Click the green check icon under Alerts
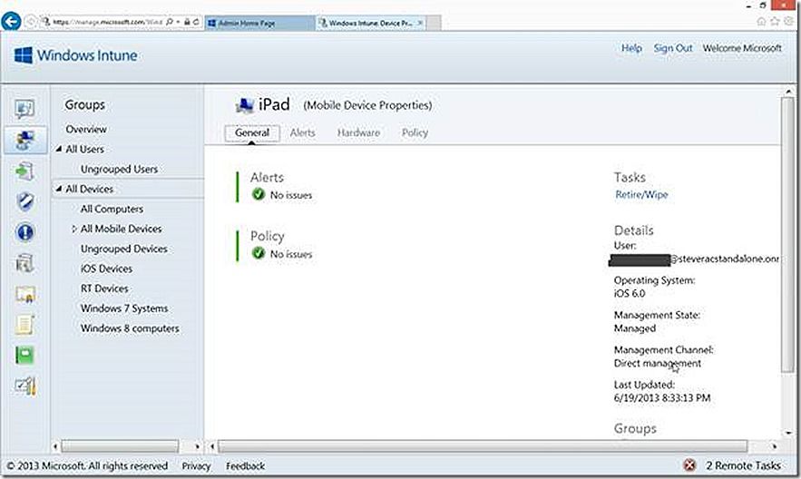This screenshot has height=479, width=801. click(x=259, y=194)
